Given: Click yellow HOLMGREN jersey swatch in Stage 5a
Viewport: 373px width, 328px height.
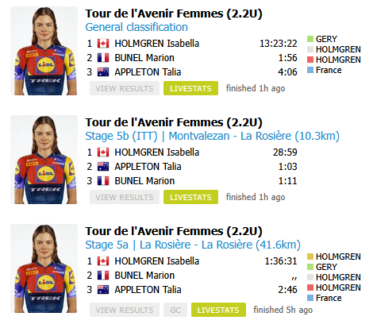Looking at the screenshot, I should tap(310, 257).
